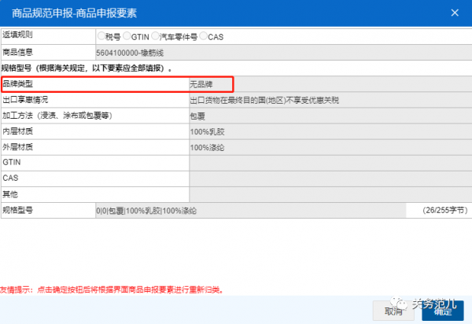Choose the 汽车零件号 radio button

[156, 36]
